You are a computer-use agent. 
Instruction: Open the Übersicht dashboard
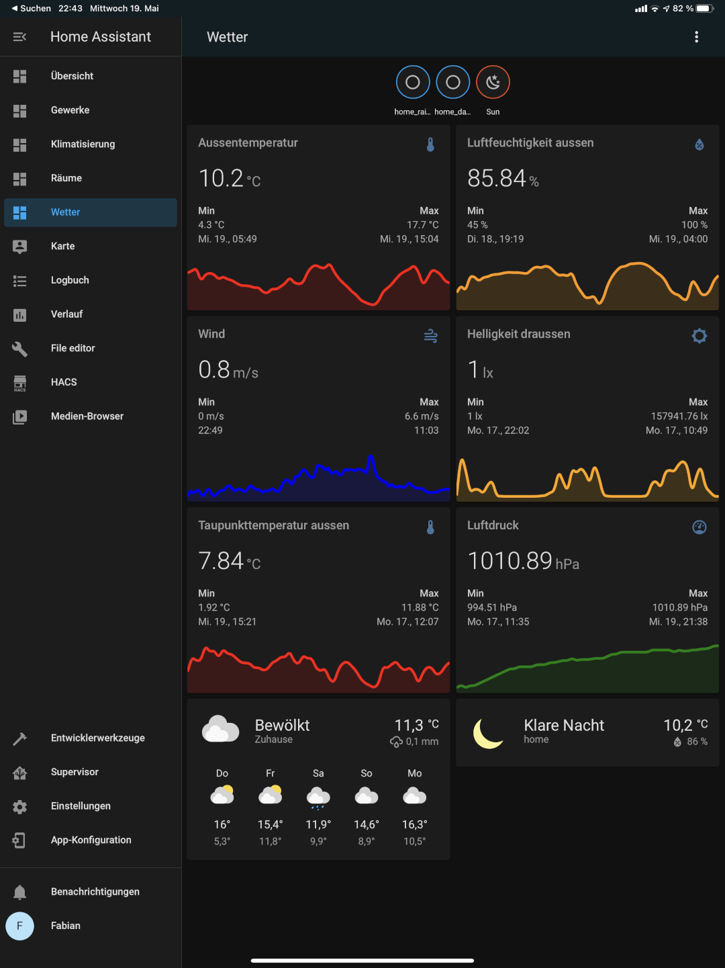point(72,76)
